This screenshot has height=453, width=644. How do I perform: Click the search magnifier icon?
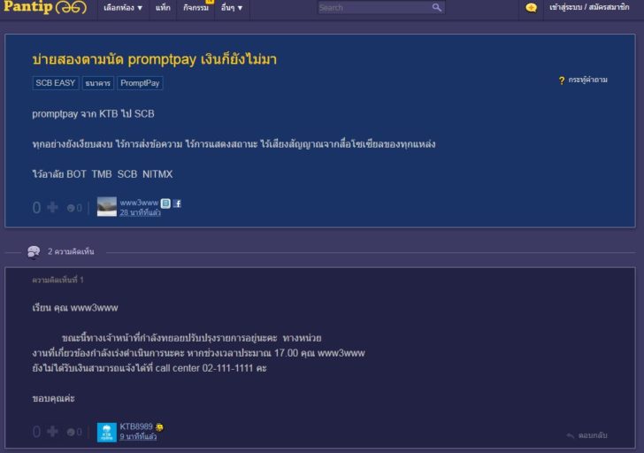(x=437, y=7)
